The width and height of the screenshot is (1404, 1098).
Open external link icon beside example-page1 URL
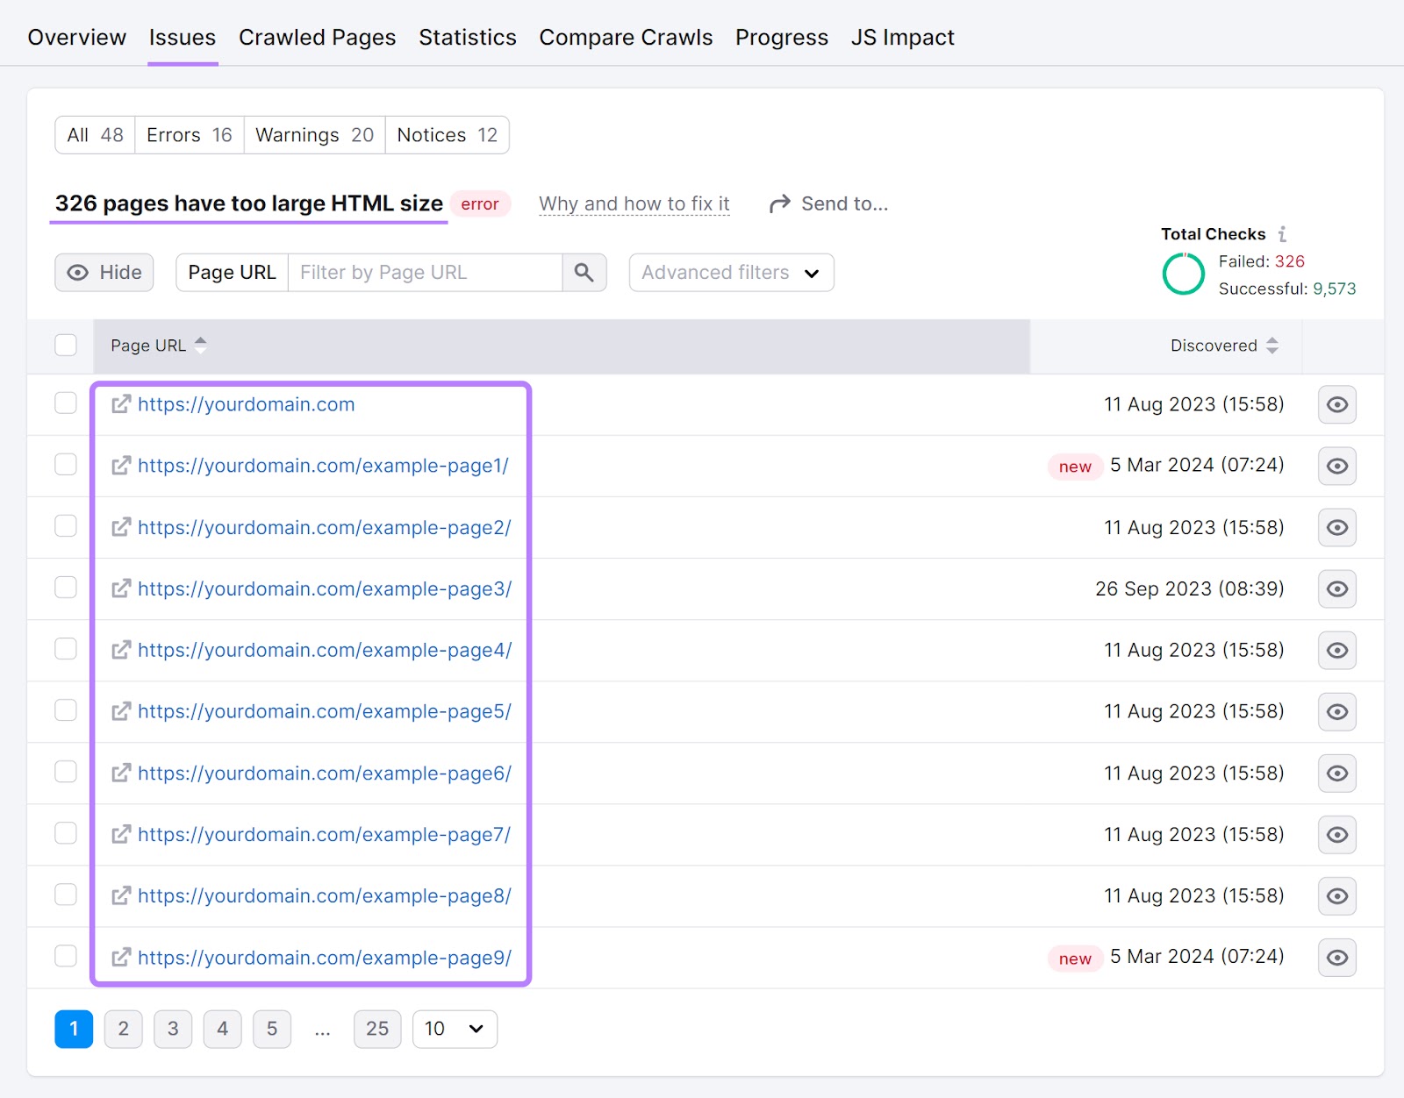pos(121,466)
